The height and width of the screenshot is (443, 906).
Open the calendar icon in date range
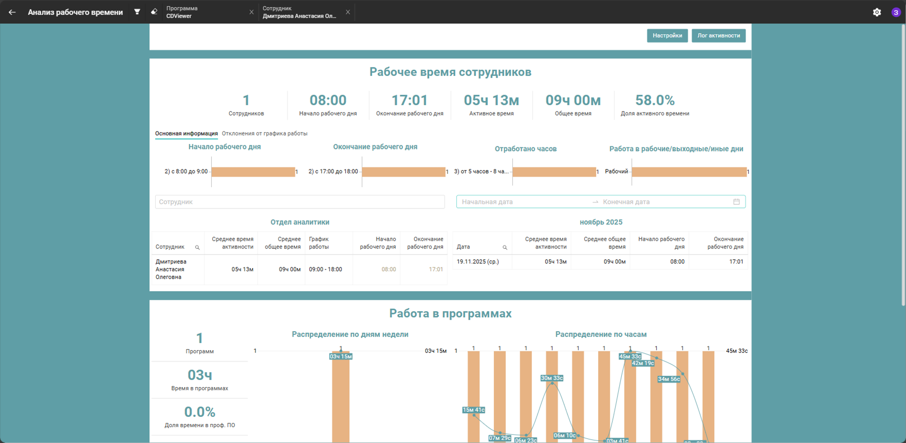tap(736, 202)
